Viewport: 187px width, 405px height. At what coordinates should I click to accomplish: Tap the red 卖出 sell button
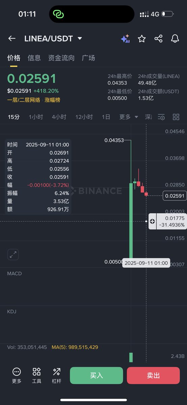click(x=153, y=375)
